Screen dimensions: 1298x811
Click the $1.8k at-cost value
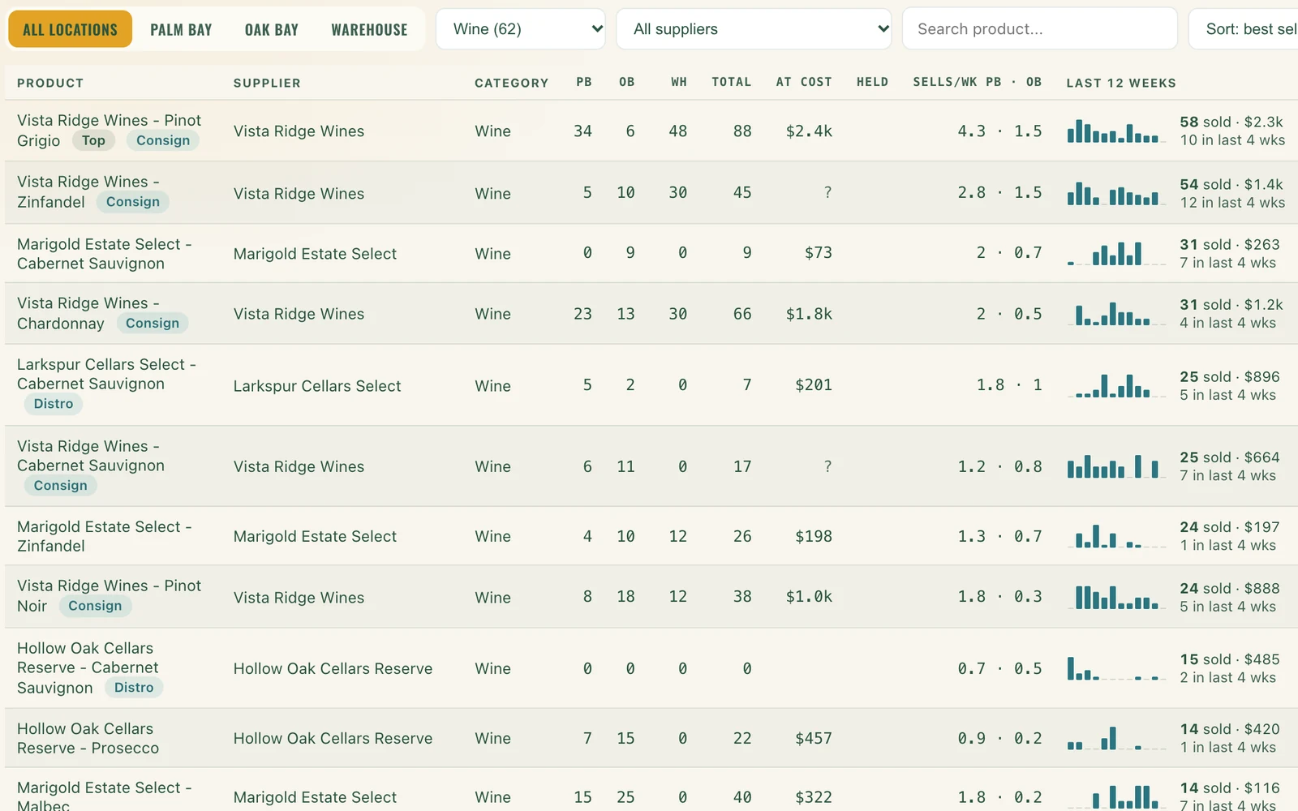809,313
